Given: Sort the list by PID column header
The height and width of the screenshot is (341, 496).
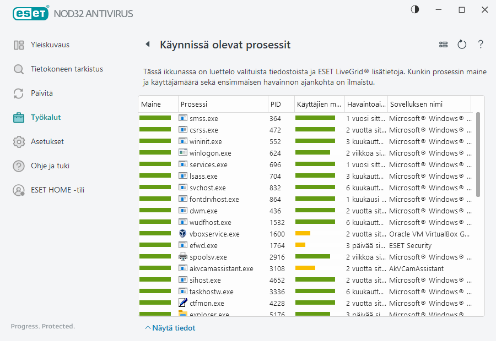Looking at the screenshot, I should click(x=276, y=105).
